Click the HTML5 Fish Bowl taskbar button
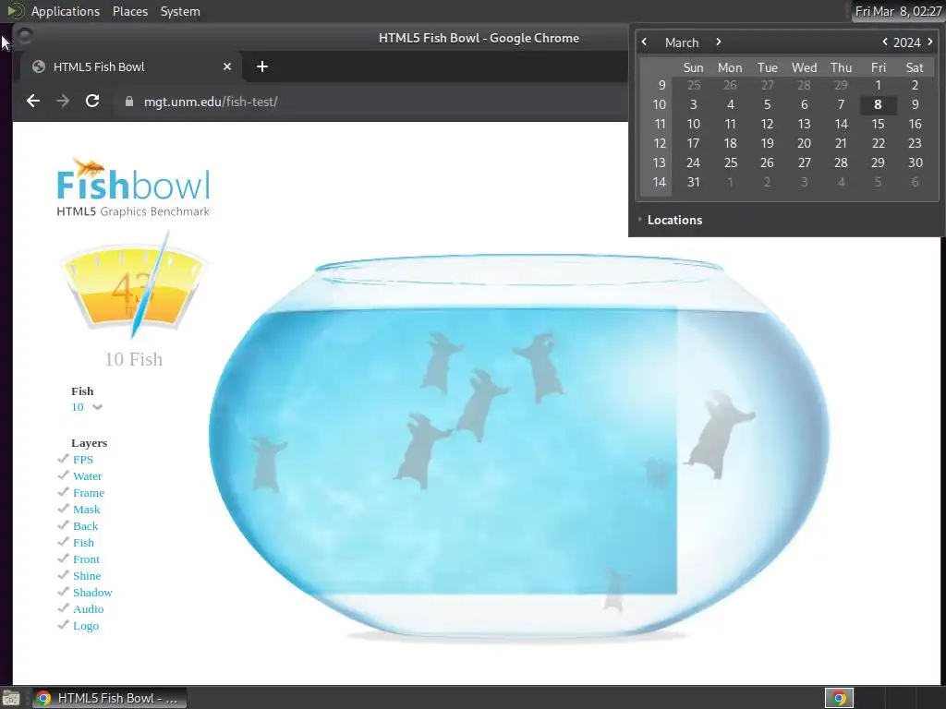946x709 pixels. tap(109, 698)
